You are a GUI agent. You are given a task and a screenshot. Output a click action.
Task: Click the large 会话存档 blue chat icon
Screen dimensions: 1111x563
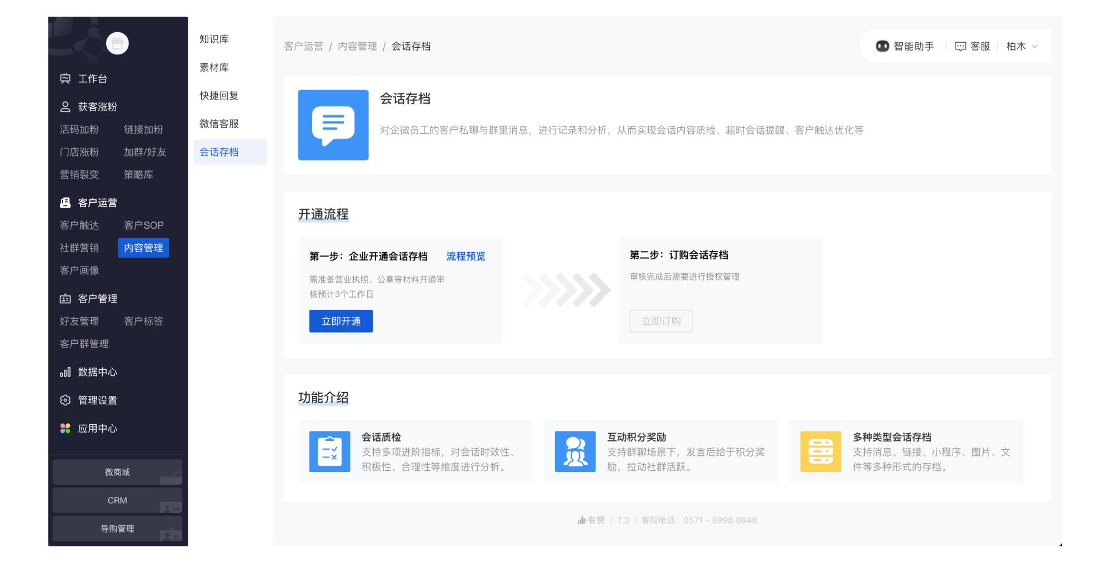pos(333,125)
